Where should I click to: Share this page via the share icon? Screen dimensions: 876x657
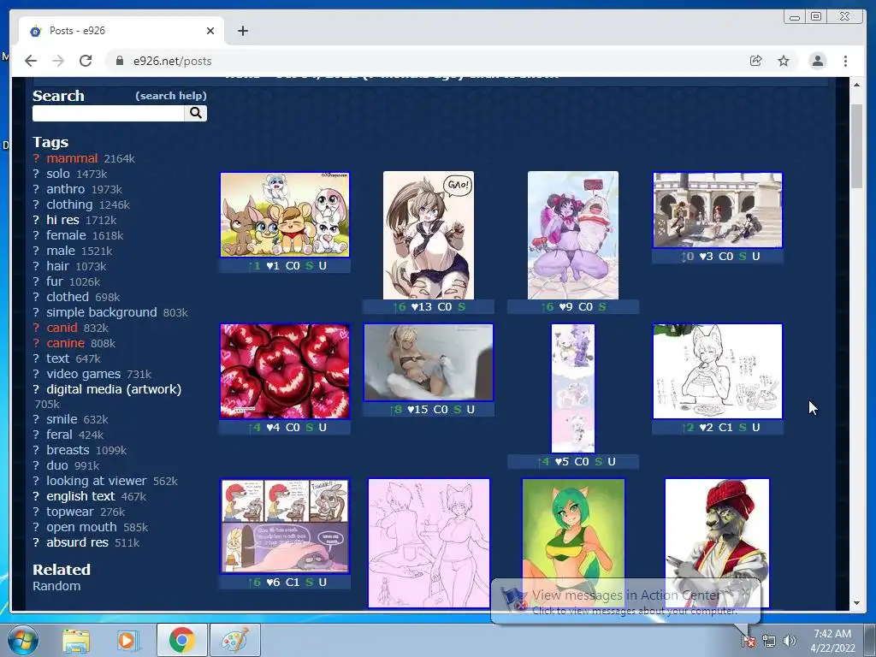point(756,61)
